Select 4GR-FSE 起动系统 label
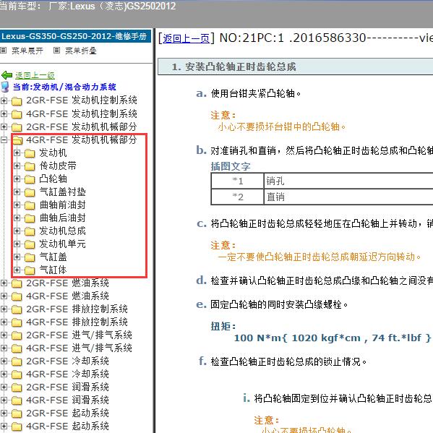 67,426
